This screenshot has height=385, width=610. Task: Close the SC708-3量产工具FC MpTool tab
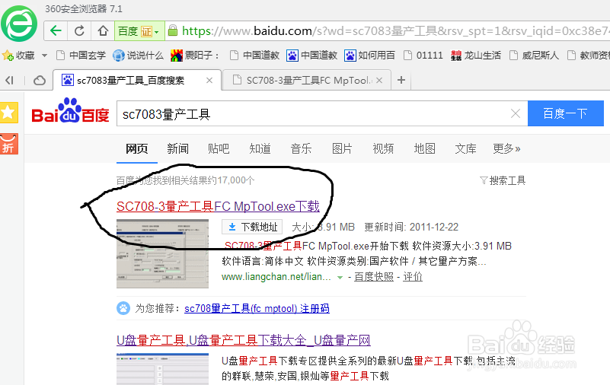pos(379,81)
